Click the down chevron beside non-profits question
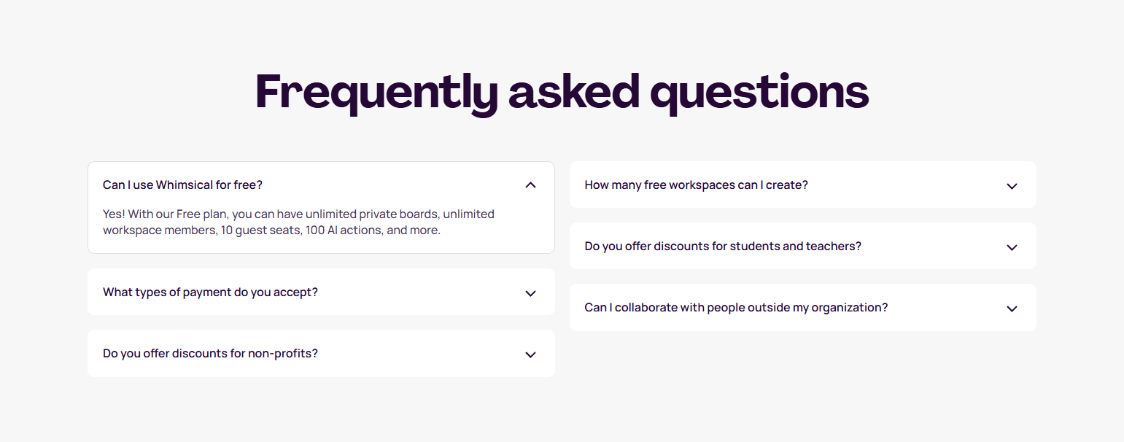 tap(531, 354)
